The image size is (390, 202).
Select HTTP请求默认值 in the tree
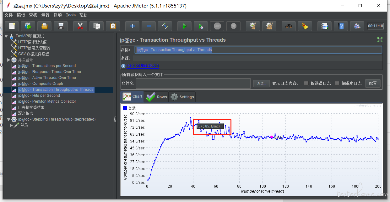[x=32, y=42]
